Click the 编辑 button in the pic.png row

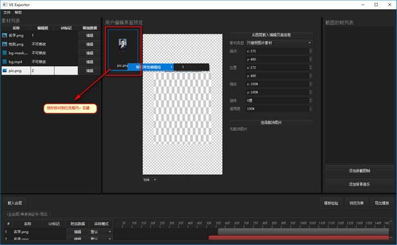(89, 71)
